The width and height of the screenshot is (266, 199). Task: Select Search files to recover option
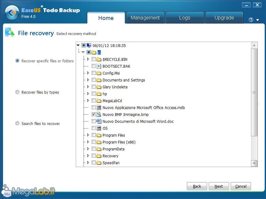click(x=18, y=123)
